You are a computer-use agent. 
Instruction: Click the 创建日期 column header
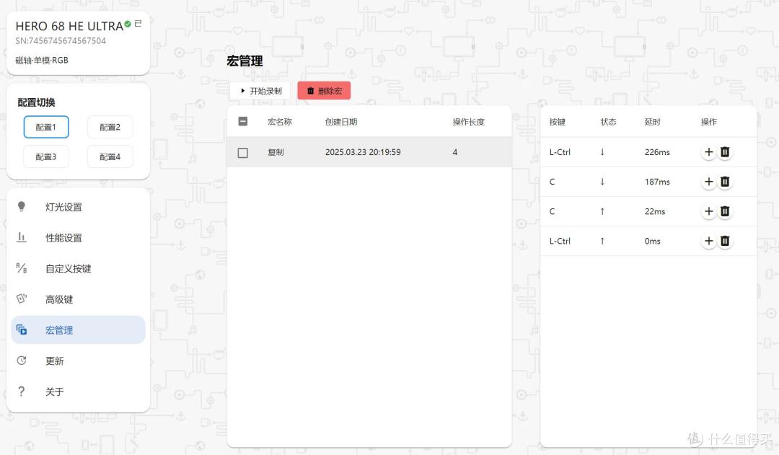click(x=340, y=122)
